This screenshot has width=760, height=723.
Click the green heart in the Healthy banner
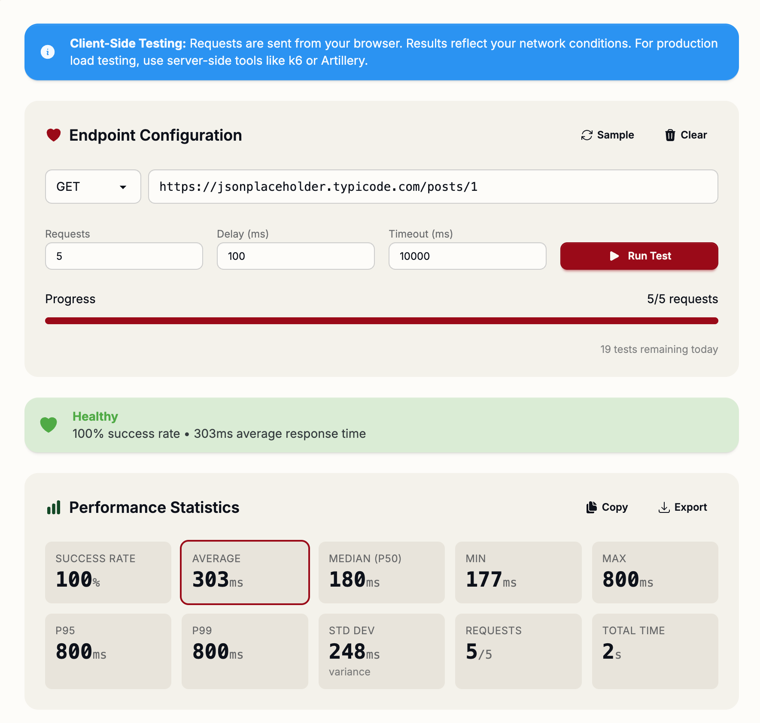click(49, 424)
